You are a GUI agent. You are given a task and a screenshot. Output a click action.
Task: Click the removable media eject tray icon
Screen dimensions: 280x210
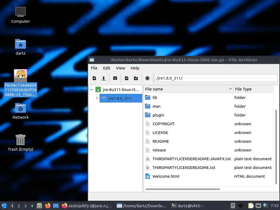pos(233,206)
